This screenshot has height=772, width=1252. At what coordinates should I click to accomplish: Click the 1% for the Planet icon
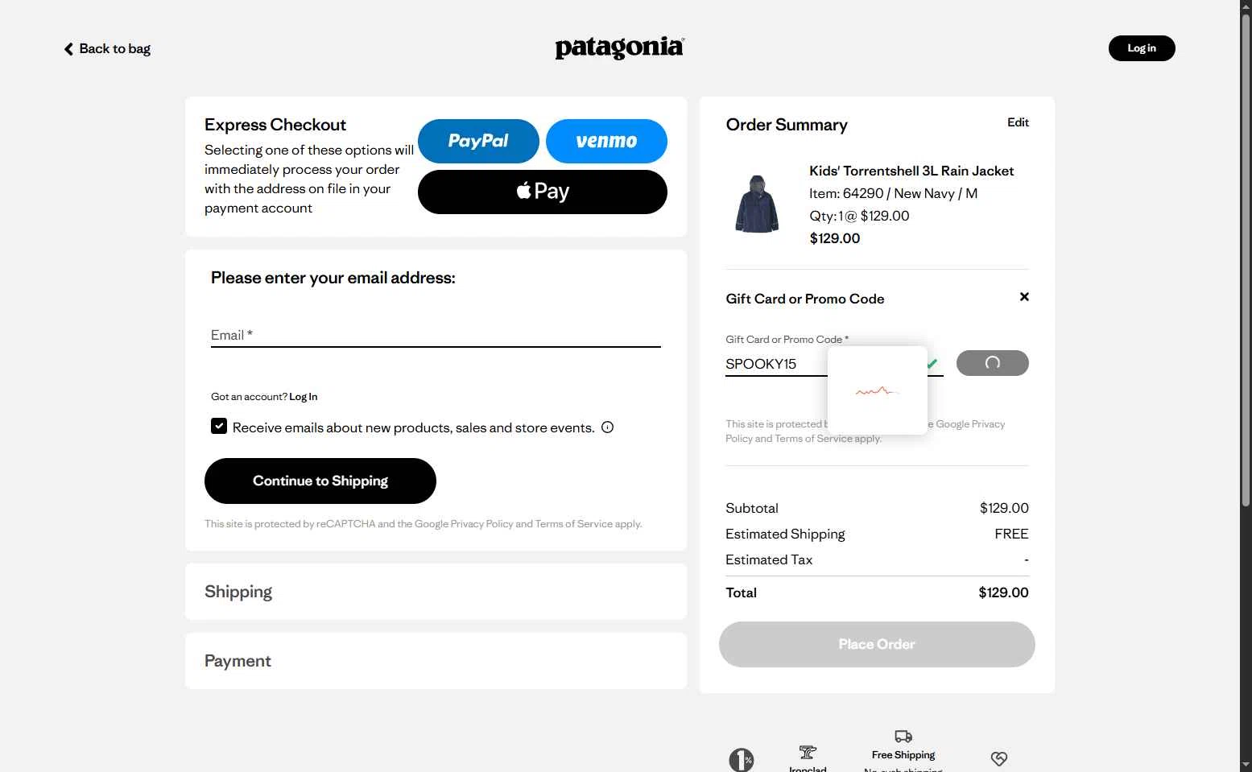click(741, 760)
